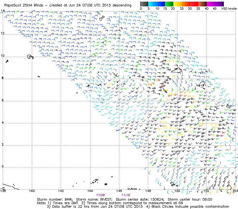
Task: Click 'Storm number: 94W' text
Action: coord(55,199)
